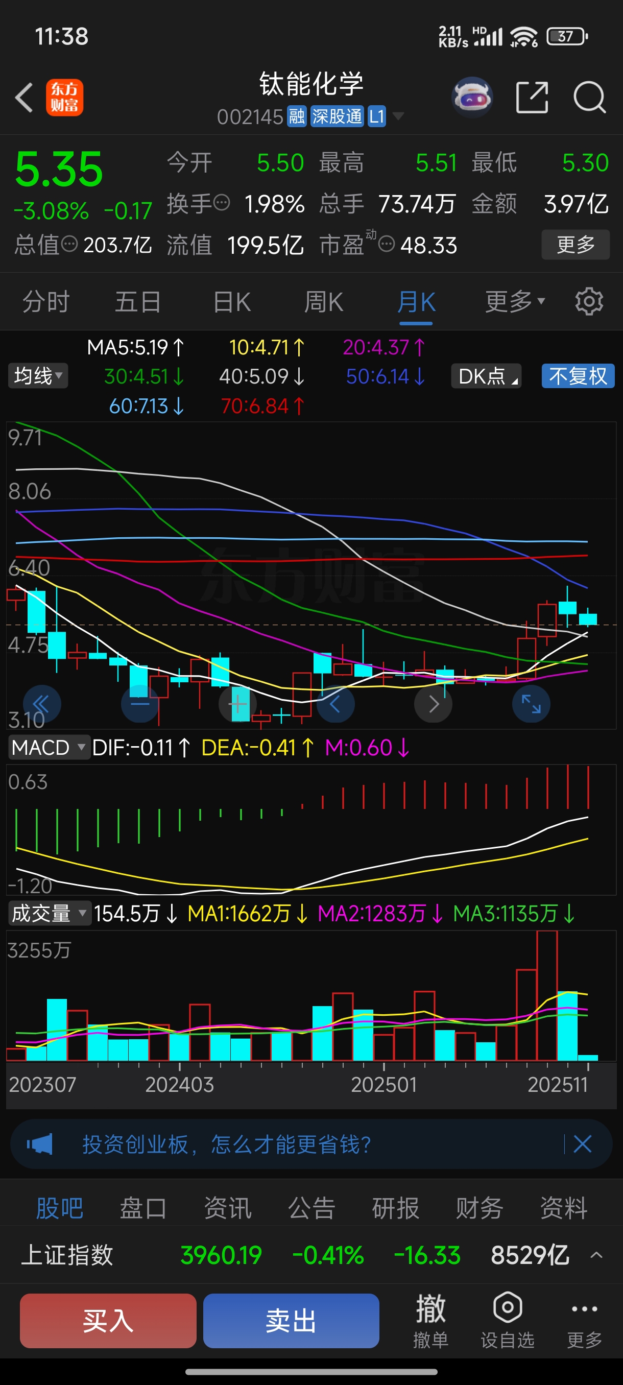Open the 更多 period dropdown tab
This screenshot has height=1385, width=623.
pos(515,302)
